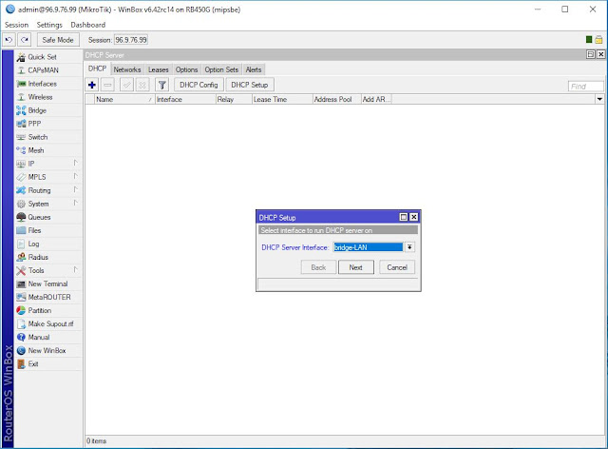Sort by Relay column header
Viewport: 608px width, 449px height.
tap(234, 99)
